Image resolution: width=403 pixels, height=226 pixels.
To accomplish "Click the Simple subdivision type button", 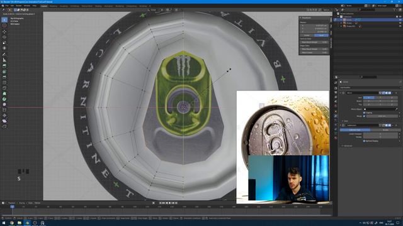I will click(x=385, y=130).
